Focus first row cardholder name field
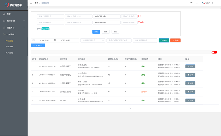This screenshot has width=221, height=136. pos(78,16)
